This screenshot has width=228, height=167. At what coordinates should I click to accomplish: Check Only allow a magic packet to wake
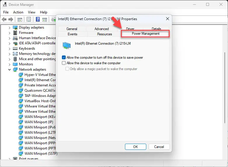click(67, 69)
